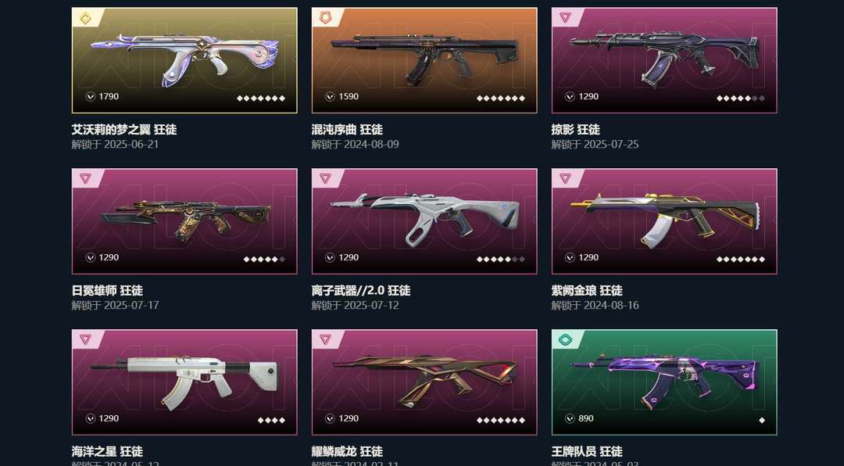This screenshot has width=844, height=466.
Task: Click the orange pentagon tier icon on 混沌序曲 card
Action: pos(325,18)
